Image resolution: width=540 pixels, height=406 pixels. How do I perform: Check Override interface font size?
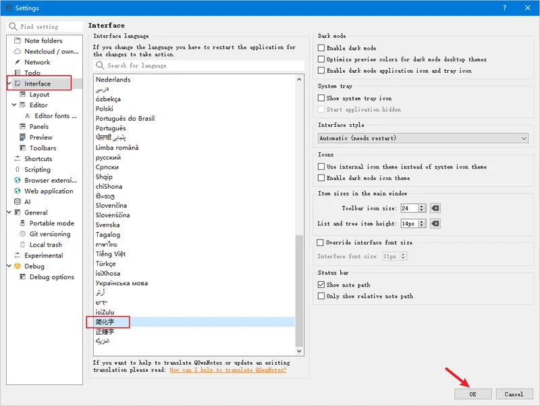pos(320,243)
